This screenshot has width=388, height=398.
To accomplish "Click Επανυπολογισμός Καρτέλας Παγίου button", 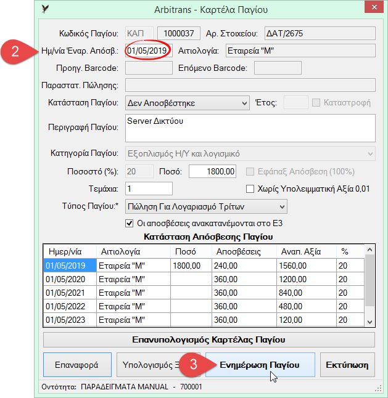I will tap(209, 340).
